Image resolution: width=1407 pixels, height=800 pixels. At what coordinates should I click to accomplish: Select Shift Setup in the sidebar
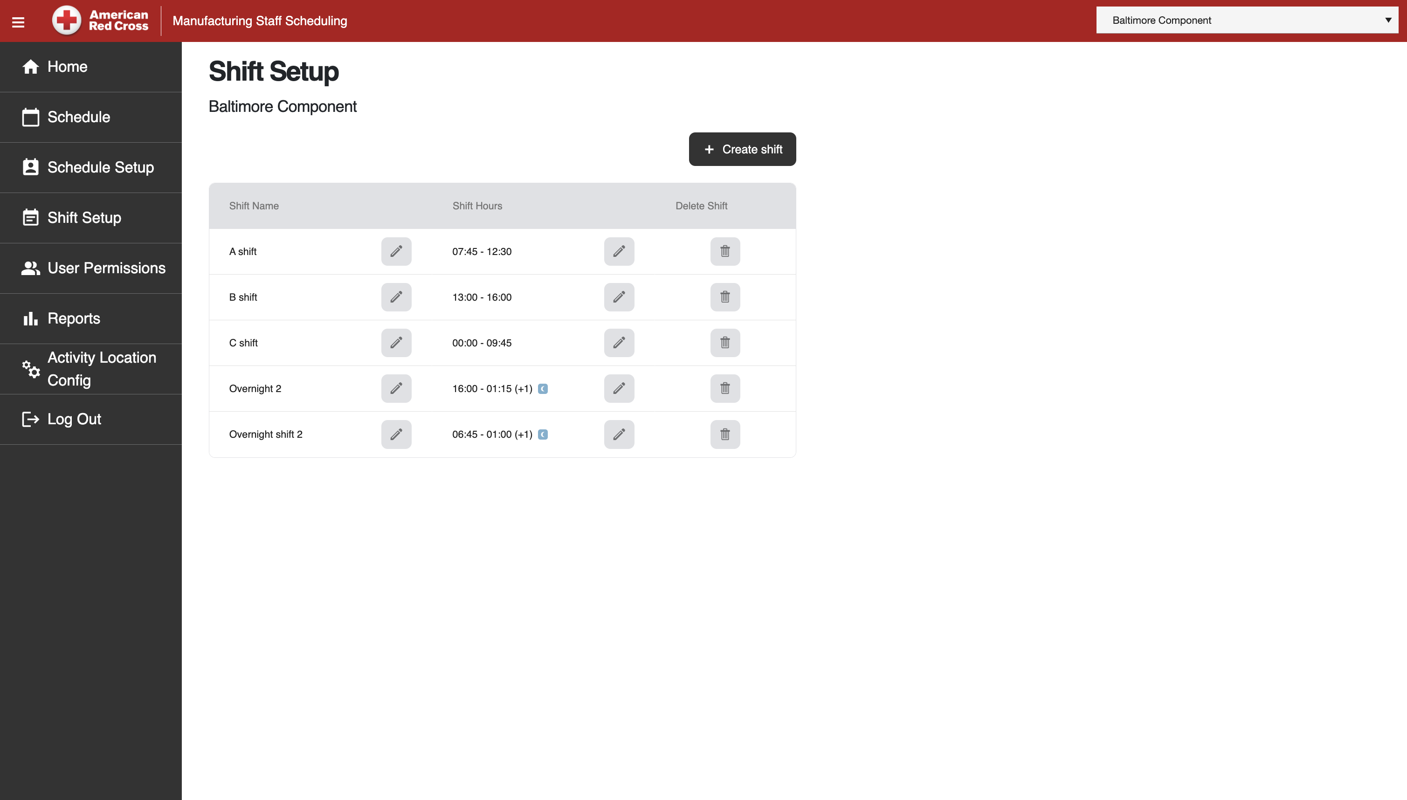(x=90, y=218)
